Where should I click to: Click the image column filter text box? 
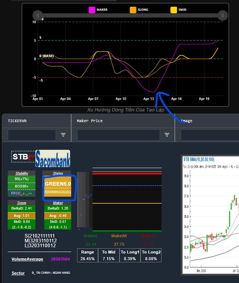coord(209,135)
